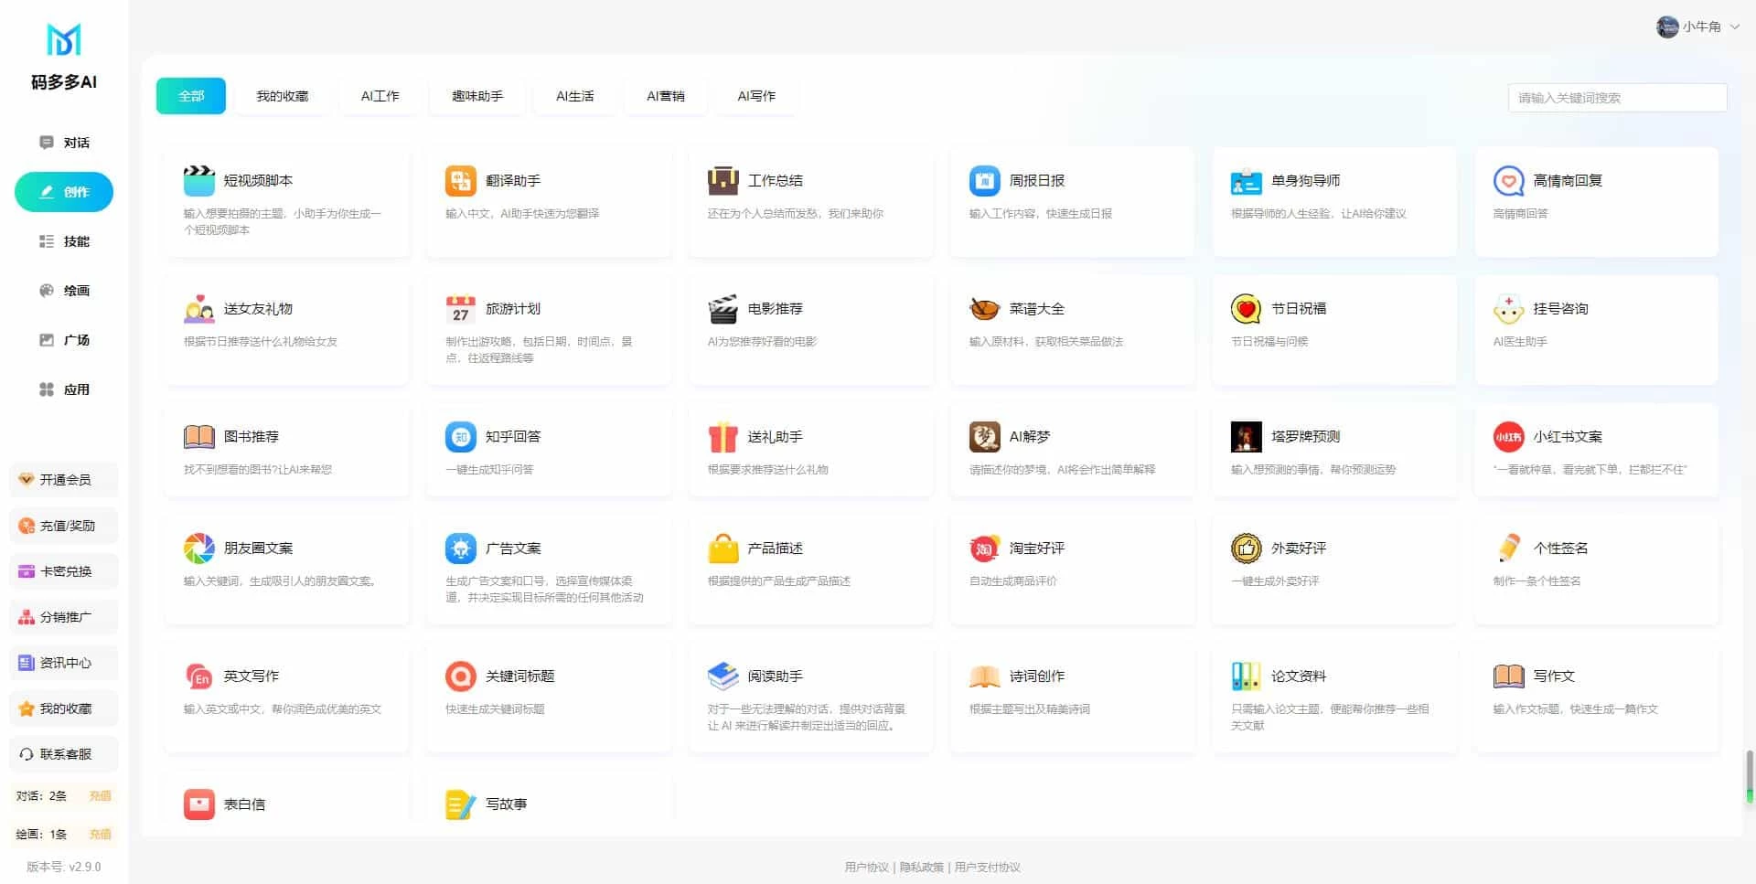Click the 送礼助手 red gift icon
Image resolution: width=1756 pixels, height=884 pixels.
(723, 437)
